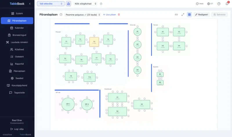Collapse the sidebar with the chevron arrow
Screen dimensions: 232x137
(x=30, y=4)
